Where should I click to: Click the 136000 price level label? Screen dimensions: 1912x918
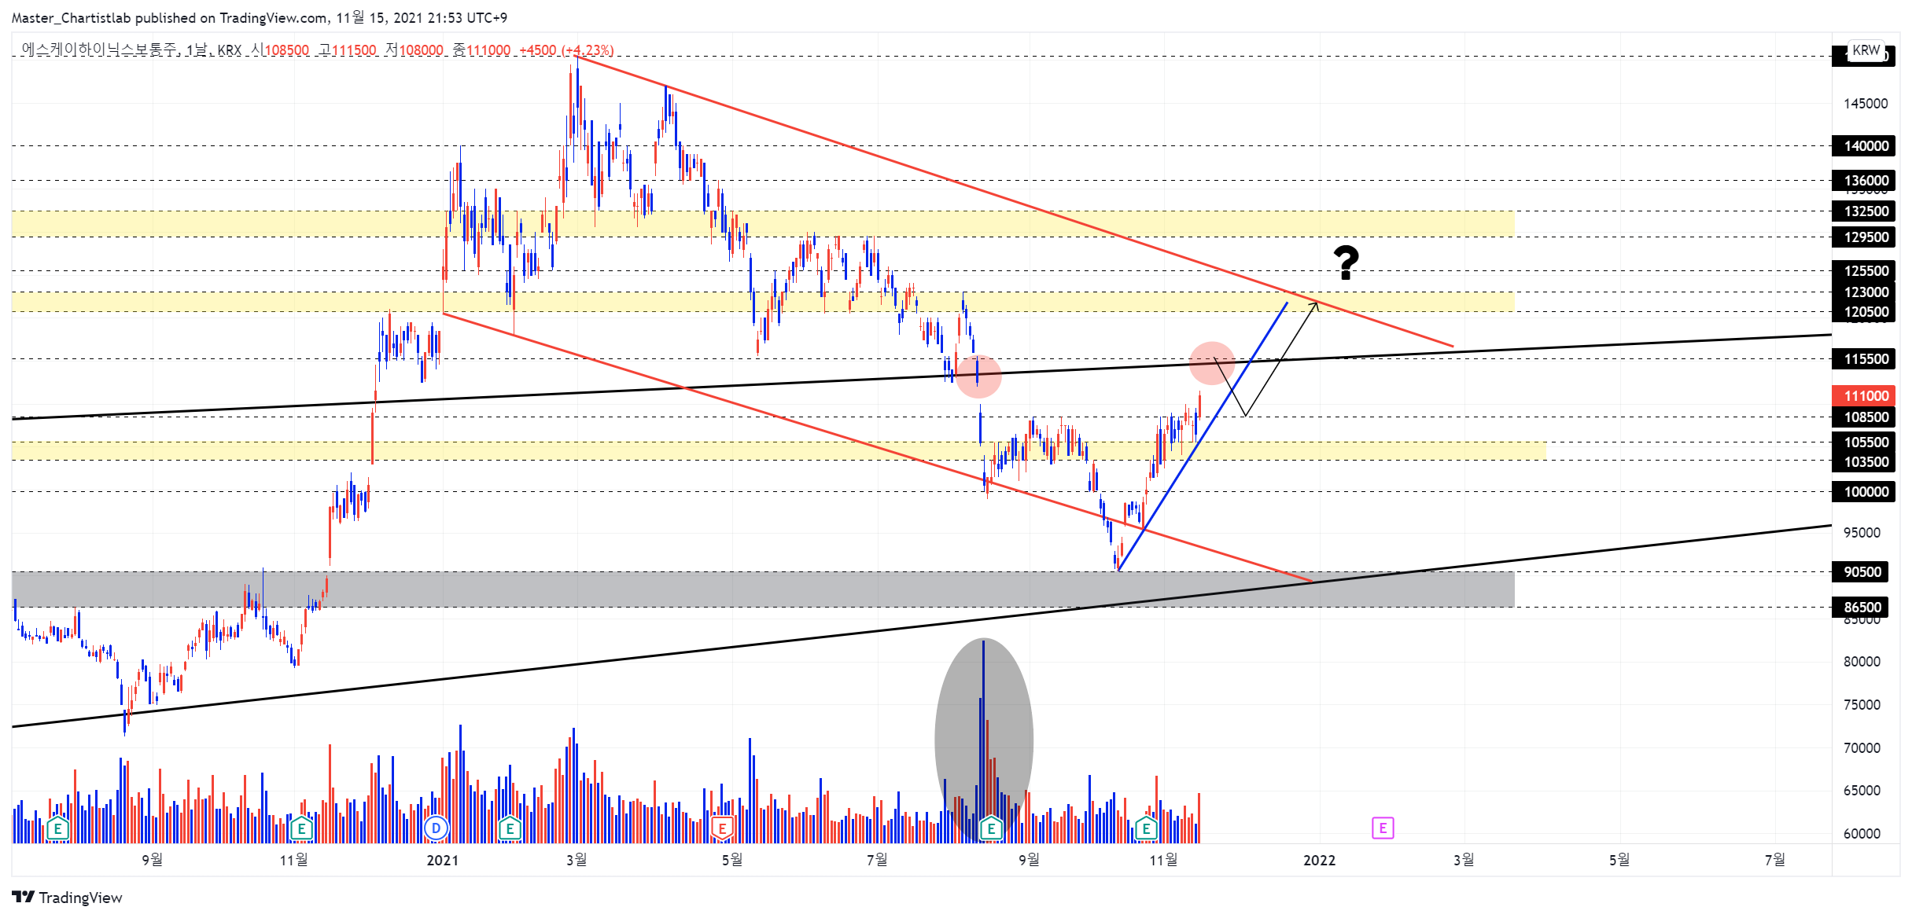(x=1863, y=180)
